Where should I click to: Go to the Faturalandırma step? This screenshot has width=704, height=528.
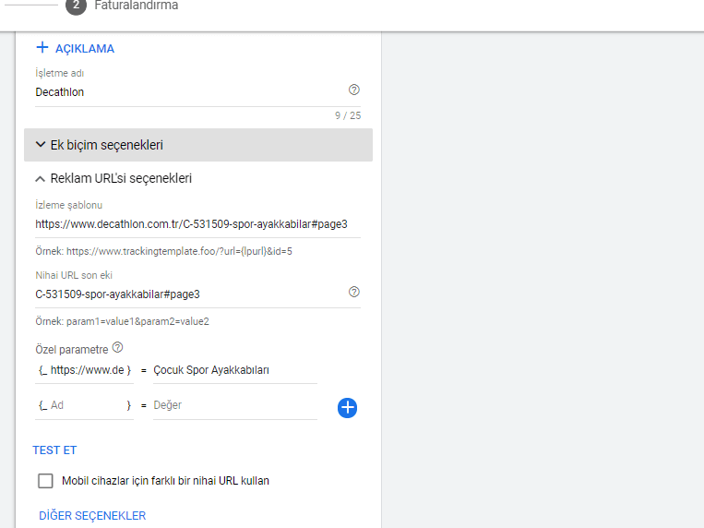coord(137,6)
